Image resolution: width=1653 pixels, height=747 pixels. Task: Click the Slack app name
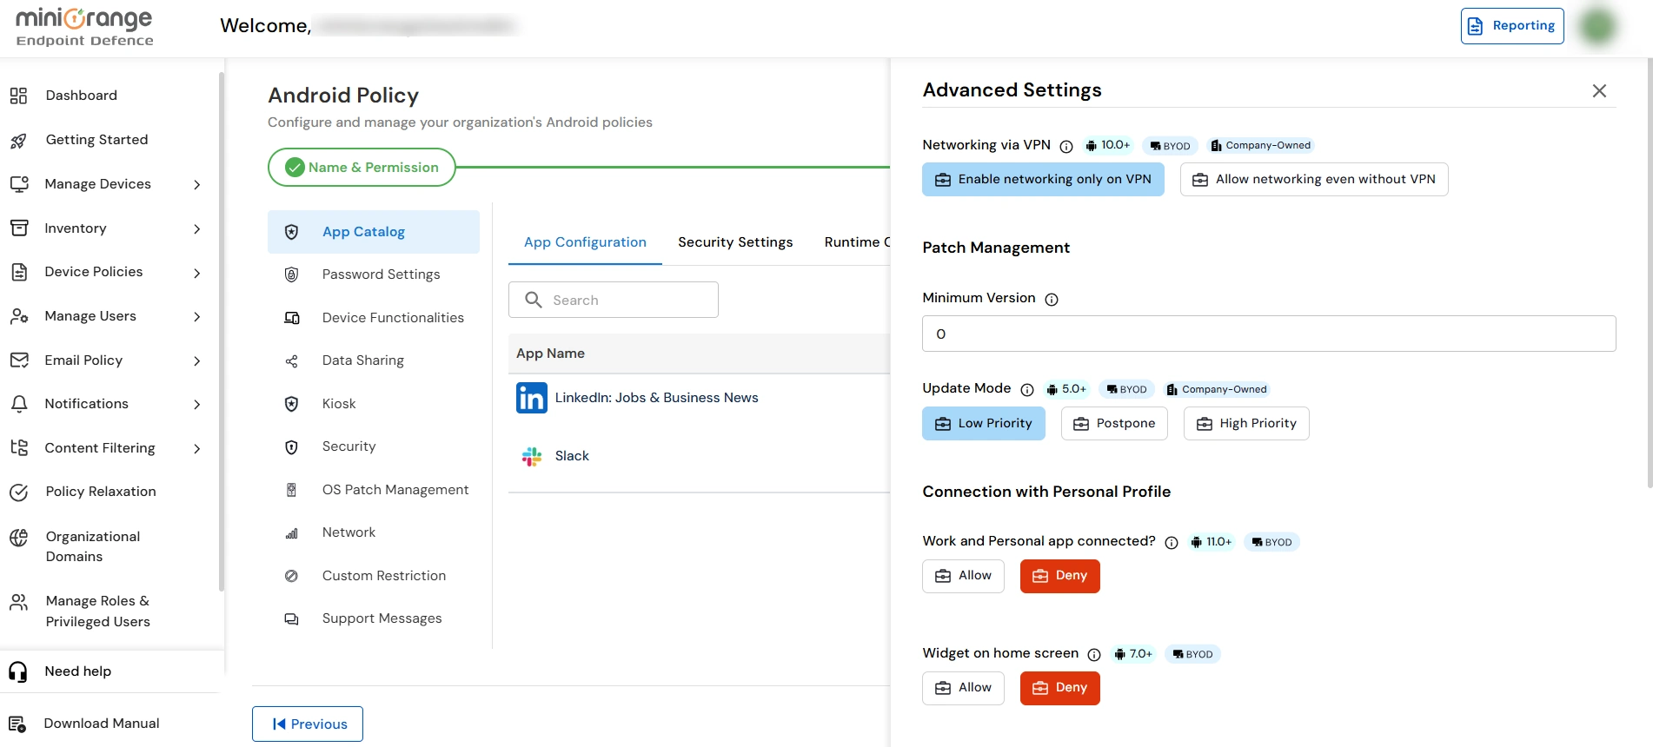click(572, 456)
